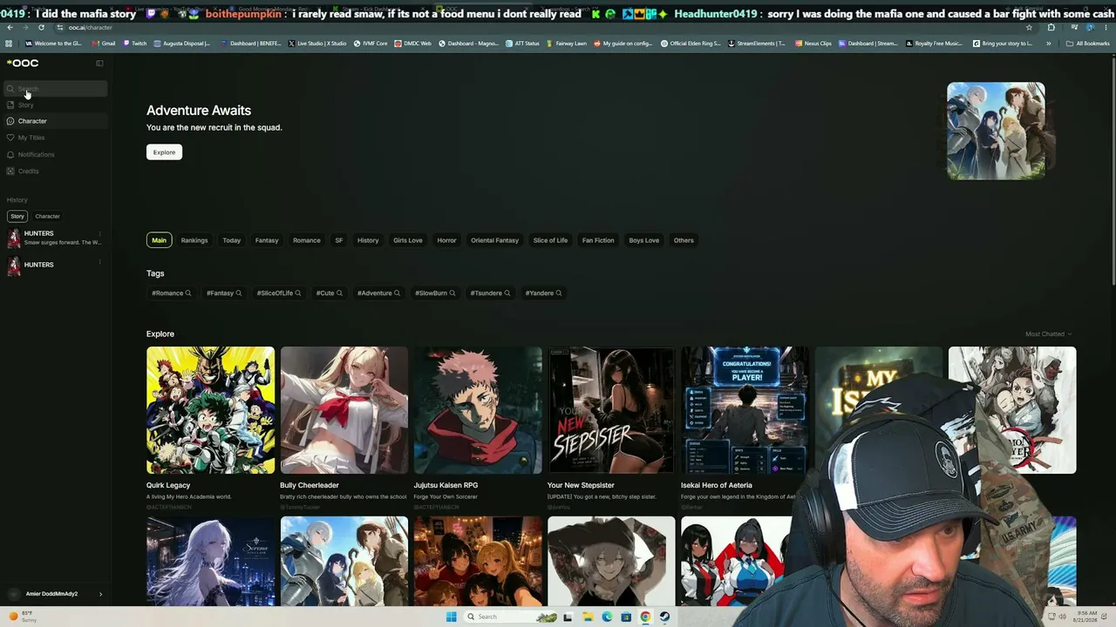Bookmark this page with the star icon
Image resolution: width=1116 pixels, height=627 pixels.
pyautogui.click(x=1029, y=27)
